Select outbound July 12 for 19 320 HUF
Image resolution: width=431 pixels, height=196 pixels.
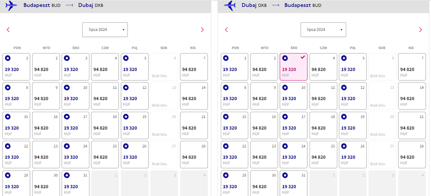pyautogui.click(x=135, y=96)
